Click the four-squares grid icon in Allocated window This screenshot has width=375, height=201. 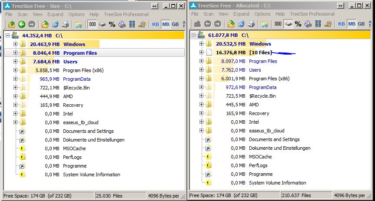[318, 24]
